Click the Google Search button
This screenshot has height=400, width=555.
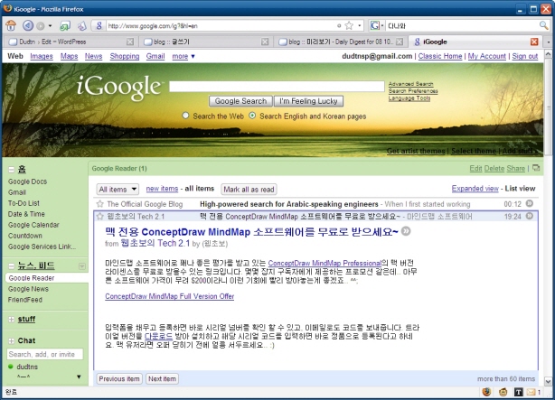[240, 101]
